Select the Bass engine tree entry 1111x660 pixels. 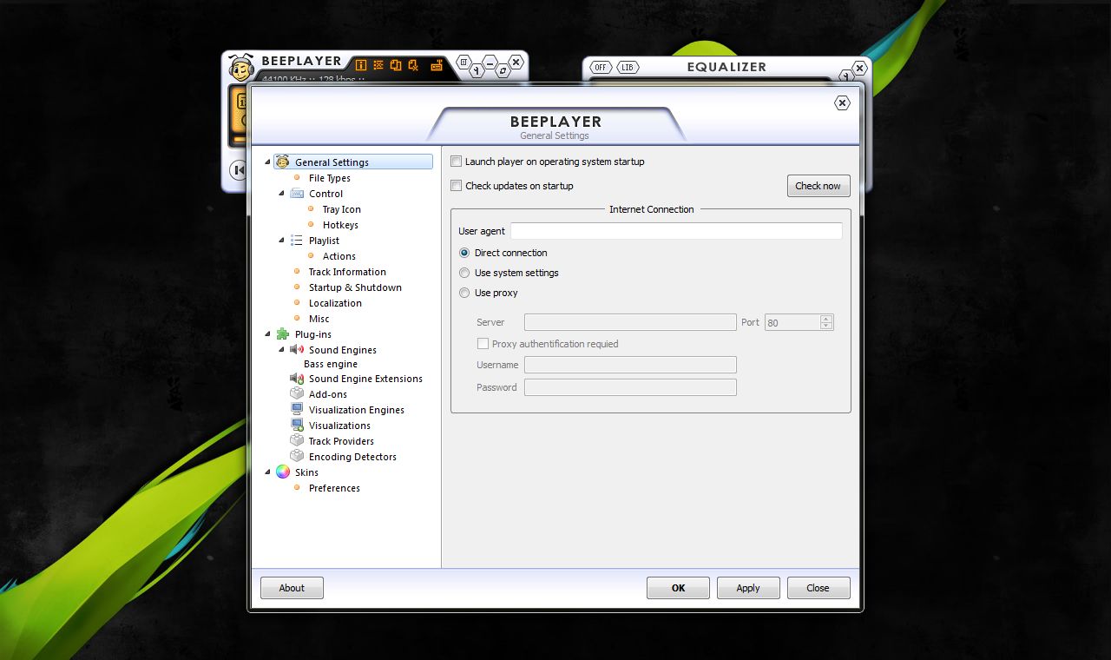[331, 364]
